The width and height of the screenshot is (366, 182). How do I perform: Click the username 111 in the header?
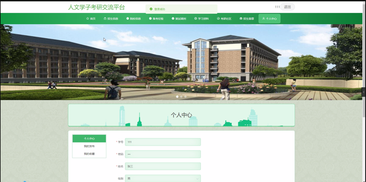[x=277, y=7]
